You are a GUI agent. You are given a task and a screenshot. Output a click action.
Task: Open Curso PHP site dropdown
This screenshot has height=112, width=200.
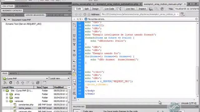point(25,78)
